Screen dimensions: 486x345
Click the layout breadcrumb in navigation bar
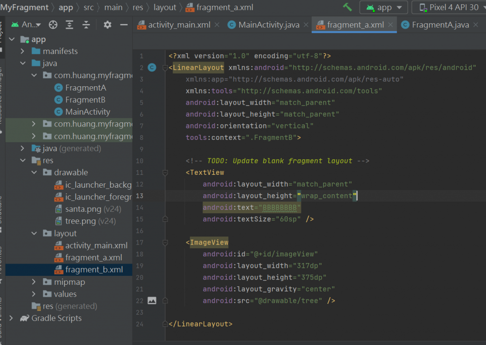coord(165,7)
